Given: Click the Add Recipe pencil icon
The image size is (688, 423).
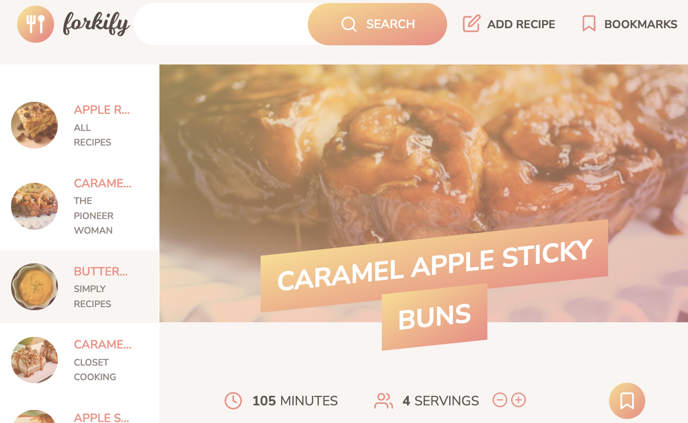Looking at the screenshot, I should 471,24.
